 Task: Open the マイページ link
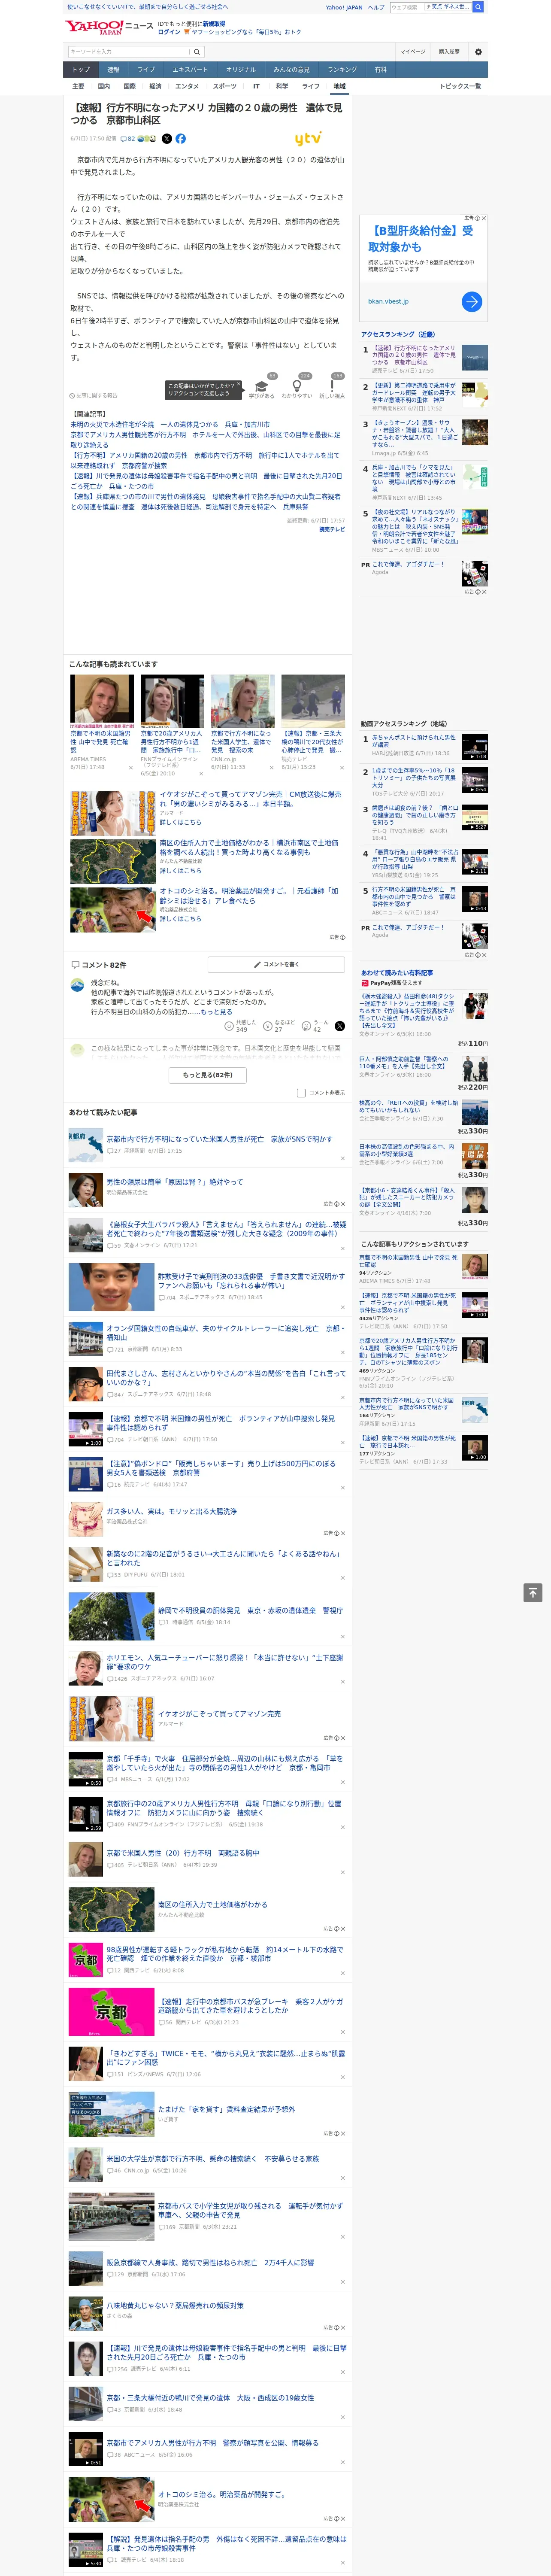point(413,51)
